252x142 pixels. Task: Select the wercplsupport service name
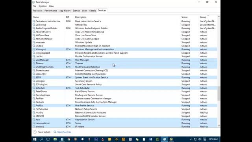click(x=43, y=53)
